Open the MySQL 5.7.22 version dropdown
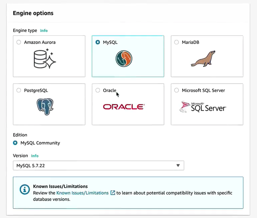The height and width of the screenshot is (218, 257). [98, 166]
